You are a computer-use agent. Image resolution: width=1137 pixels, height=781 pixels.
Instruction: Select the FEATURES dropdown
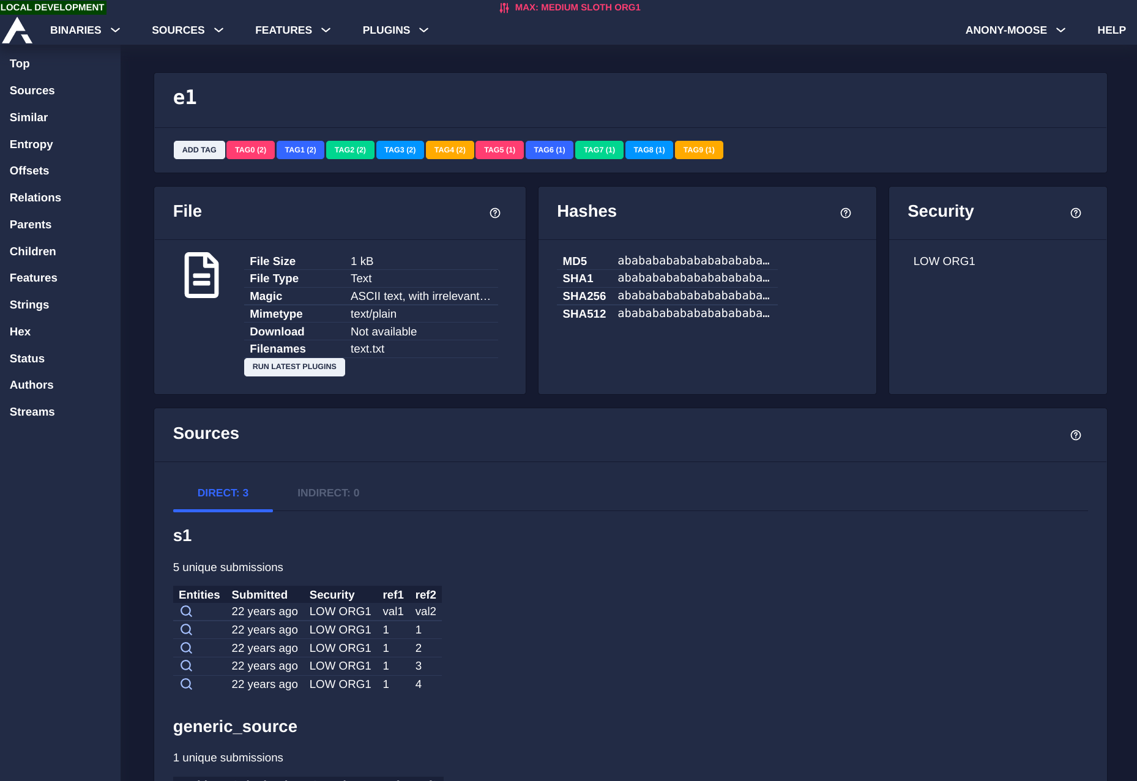coord(292,29)
